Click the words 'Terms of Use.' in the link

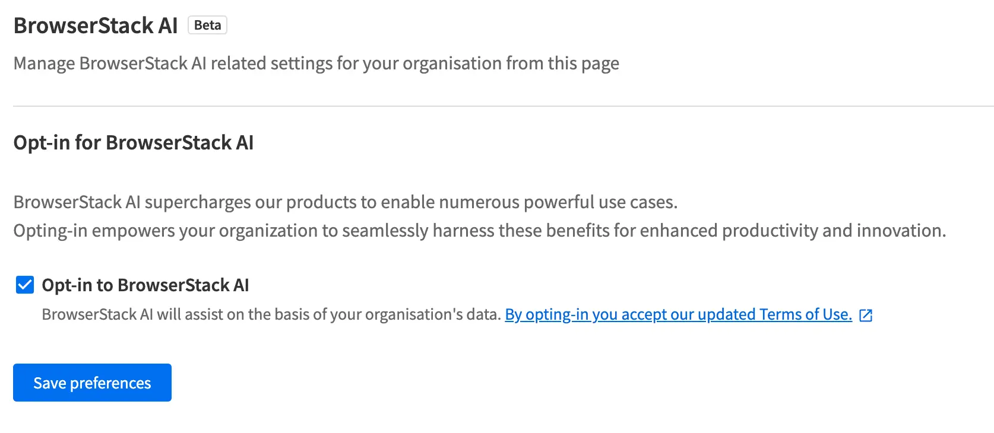coord(805,314)
